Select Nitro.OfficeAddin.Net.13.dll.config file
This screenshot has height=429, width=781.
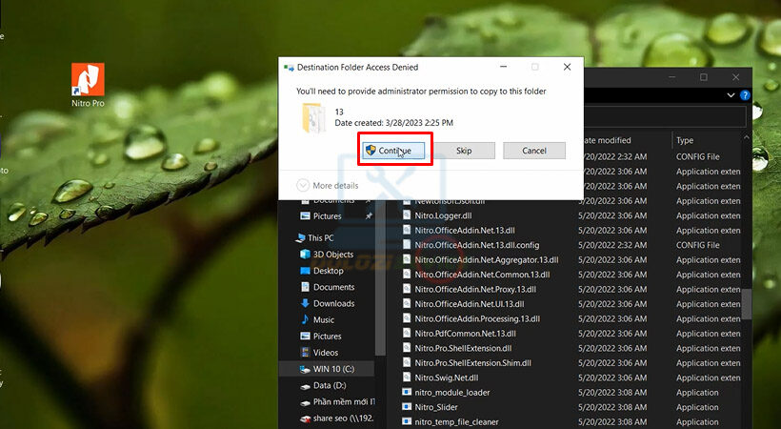click(x=476, y=245)
